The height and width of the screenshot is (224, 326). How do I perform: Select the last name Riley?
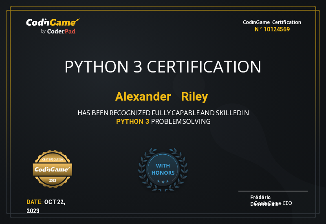point(194,97)
